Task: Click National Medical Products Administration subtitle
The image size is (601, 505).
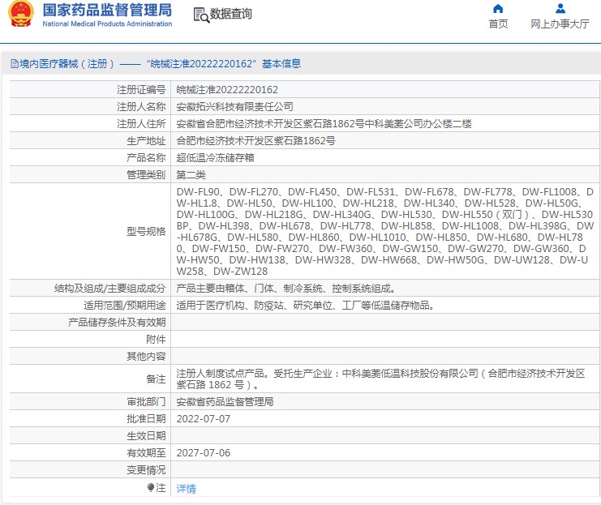Action: 107,24
